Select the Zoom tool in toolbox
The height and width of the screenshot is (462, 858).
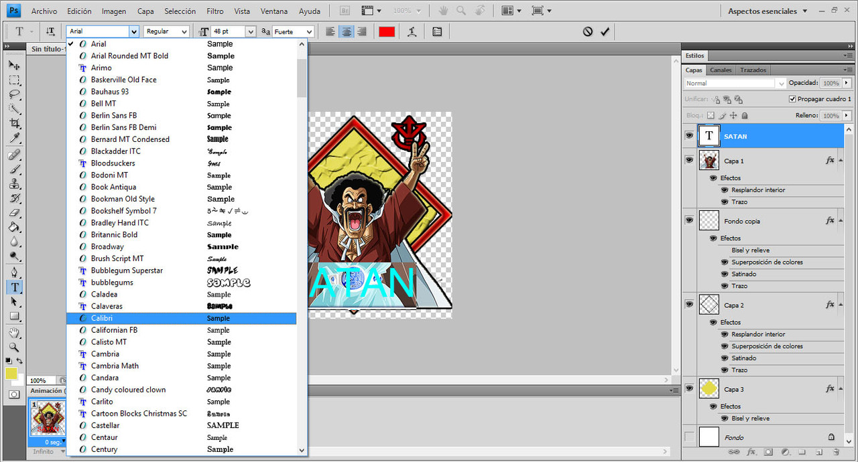coord(14,348)
